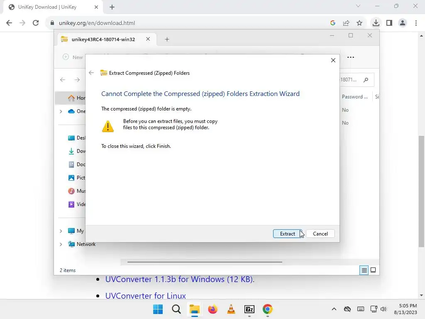Click the volume icon in system tray

click(x=383, y=309)
